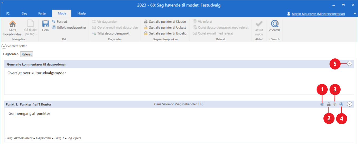Toggle the padlock icon on Punkt 1

point(329,104)
